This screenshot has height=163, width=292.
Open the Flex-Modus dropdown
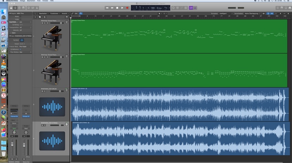[25, 52]
